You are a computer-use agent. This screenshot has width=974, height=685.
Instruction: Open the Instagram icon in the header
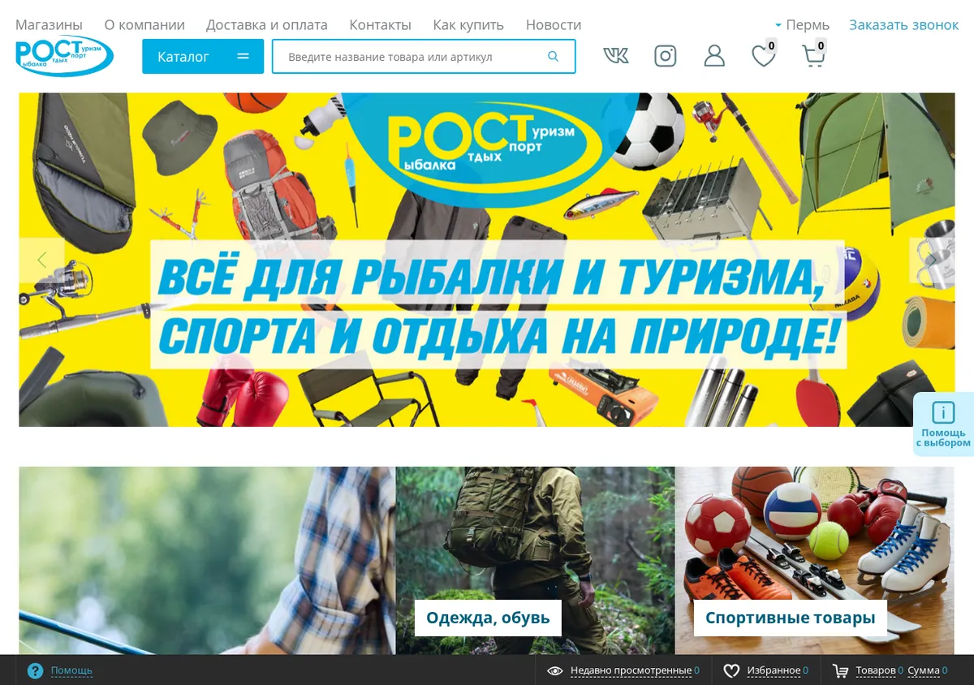(666, 56)
